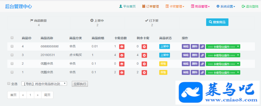Open 卡密导出操作 dropdown in ID 2 row
This screenshot has height=106, width=261.
[x=223, y=64]
